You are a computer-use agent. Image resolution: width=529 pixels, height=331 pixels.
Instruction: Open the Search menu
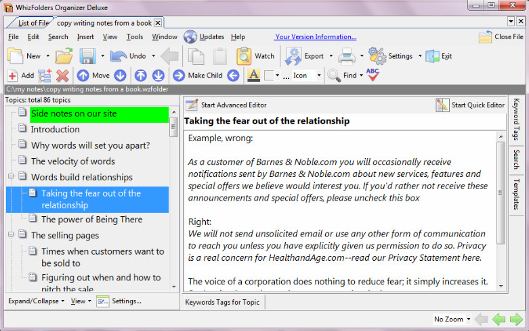pos(58,36)
